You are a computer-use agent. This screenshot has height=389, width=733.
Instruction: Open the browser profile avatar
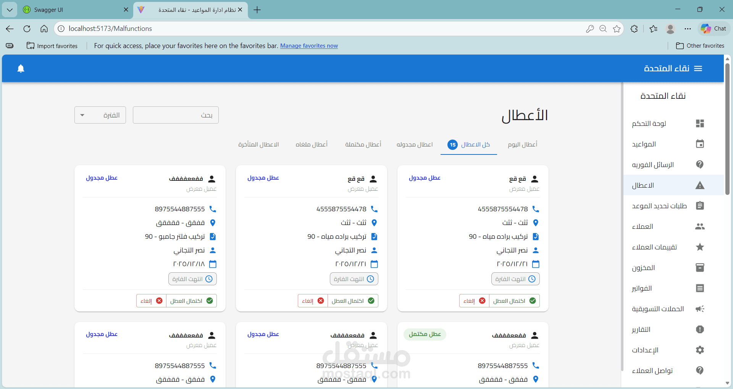tap(670, 29)
